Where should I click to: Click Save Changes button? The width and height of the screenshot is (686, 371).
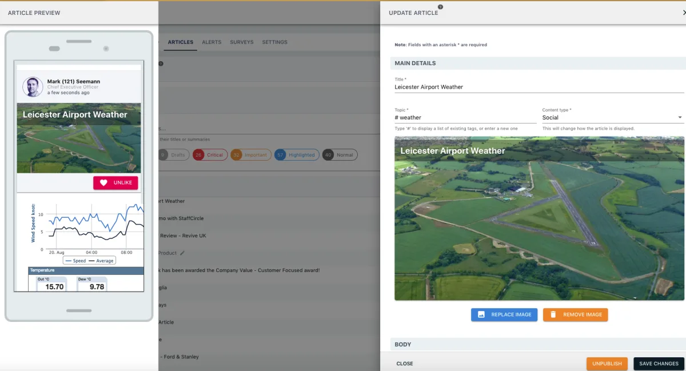point(659,364)
